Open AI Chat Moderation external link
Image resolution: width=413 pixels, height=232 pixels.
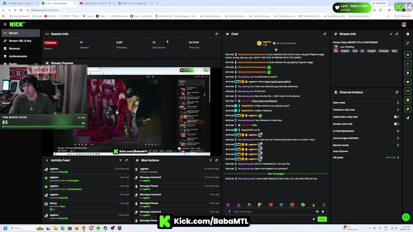click(398, 131)
